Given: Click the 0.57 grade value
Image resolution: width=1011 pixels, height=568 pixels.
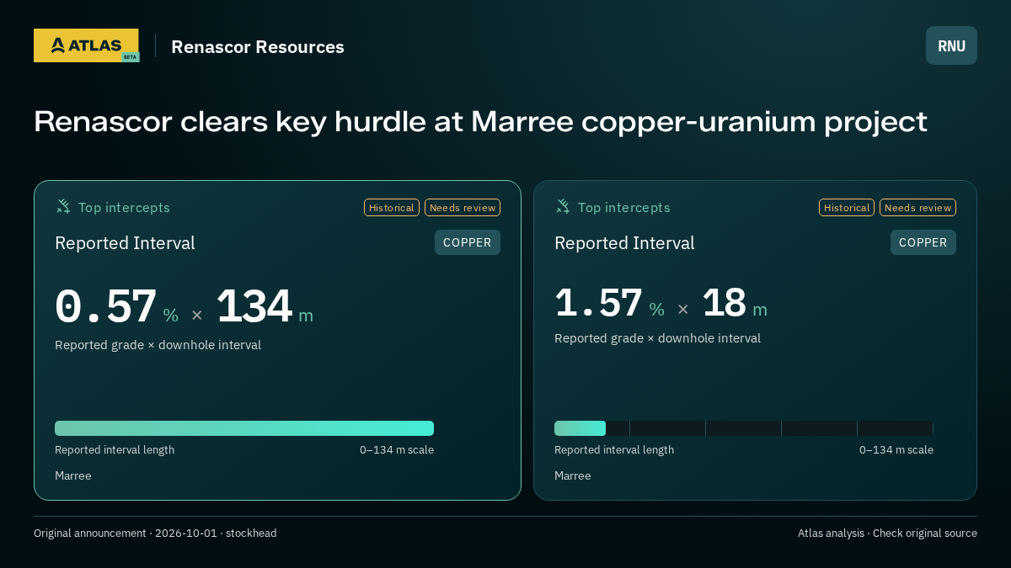Looking at the screenshot, I should (x=105, y=306).
